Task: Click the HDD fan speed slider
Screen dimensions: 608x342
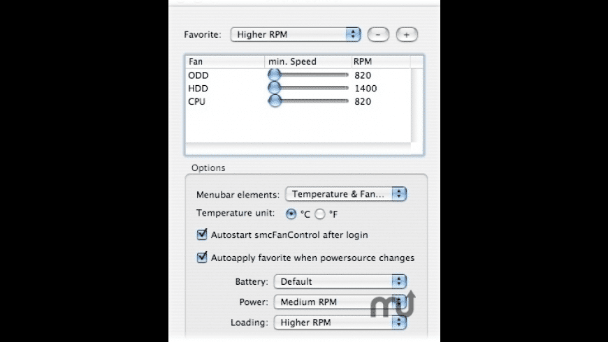Action: click(x=275, y=88)
